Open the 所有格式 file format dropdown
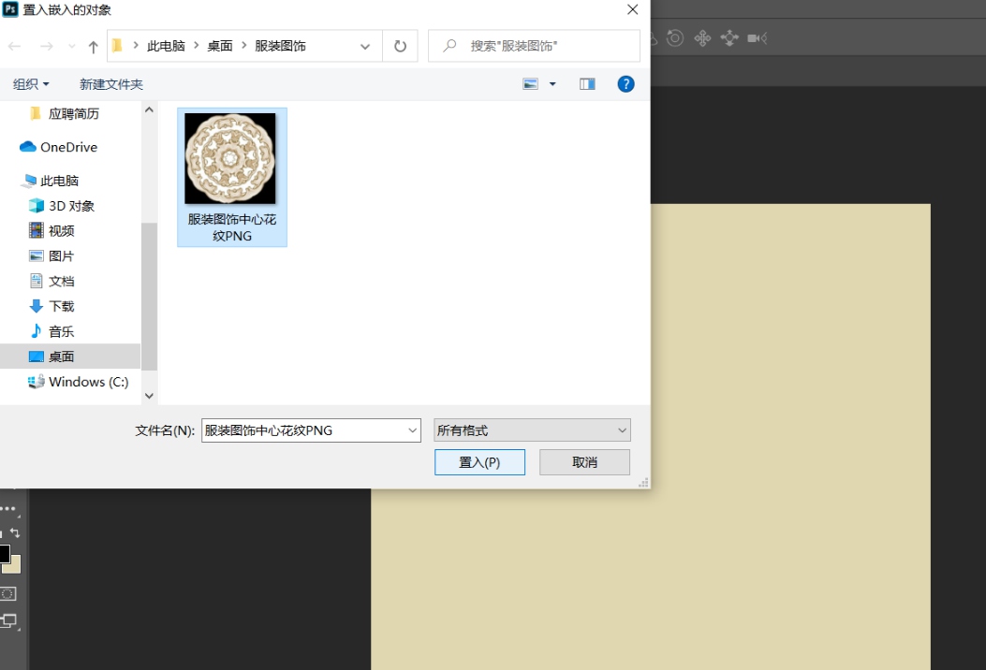The image size is (986, 670). tap(531, 430)
